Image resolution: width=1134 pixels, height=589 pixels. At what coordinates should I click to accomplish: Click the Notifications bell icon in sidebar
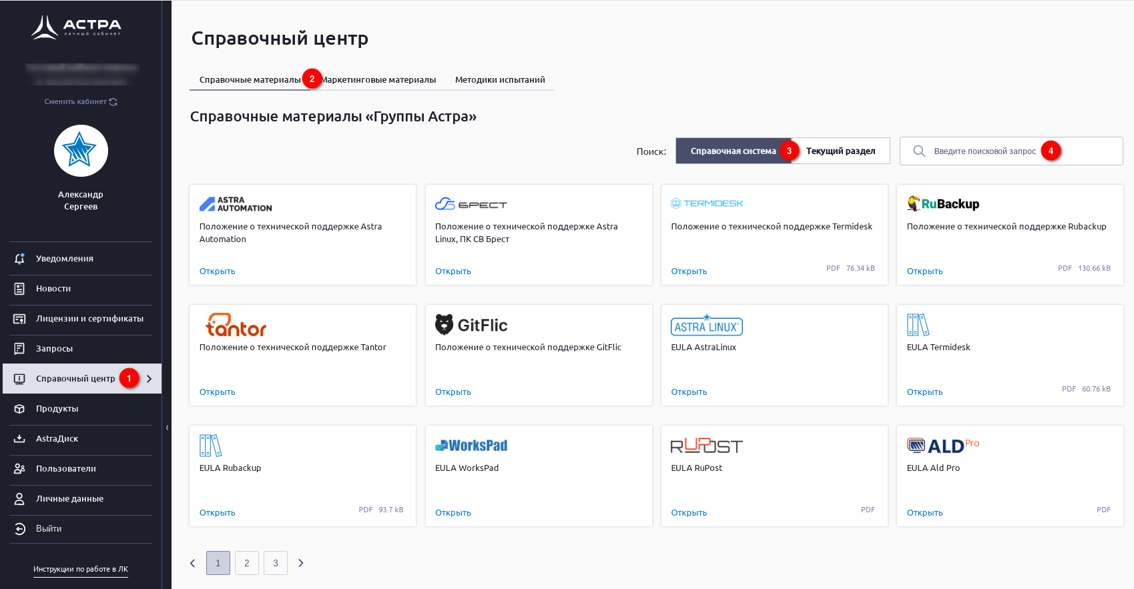(x=19, y=259)
